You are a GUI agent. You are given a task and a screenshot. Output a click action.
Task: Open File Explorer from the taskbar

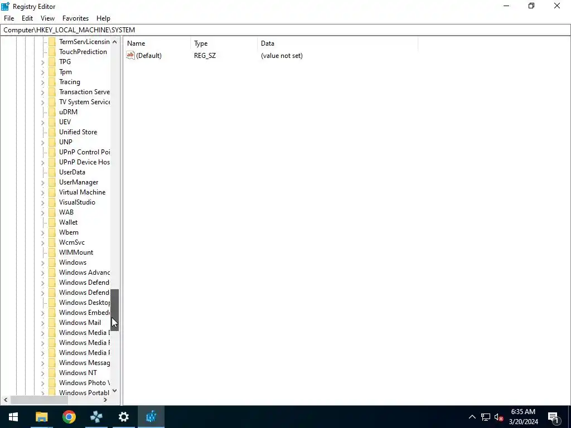point(41,417)
